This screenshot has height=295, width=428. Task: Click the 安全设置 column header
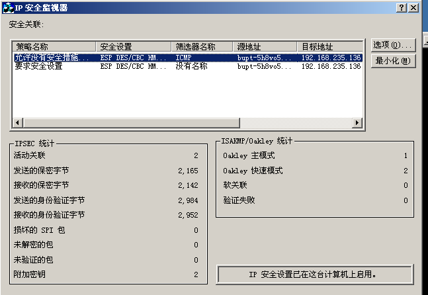134,47
